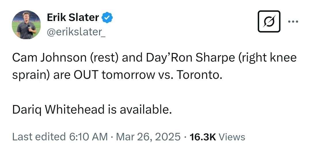The height and width of the screenshot is (149, 311).
Task: Open Erik Slater's profile picture
Action: coord(26,25)
